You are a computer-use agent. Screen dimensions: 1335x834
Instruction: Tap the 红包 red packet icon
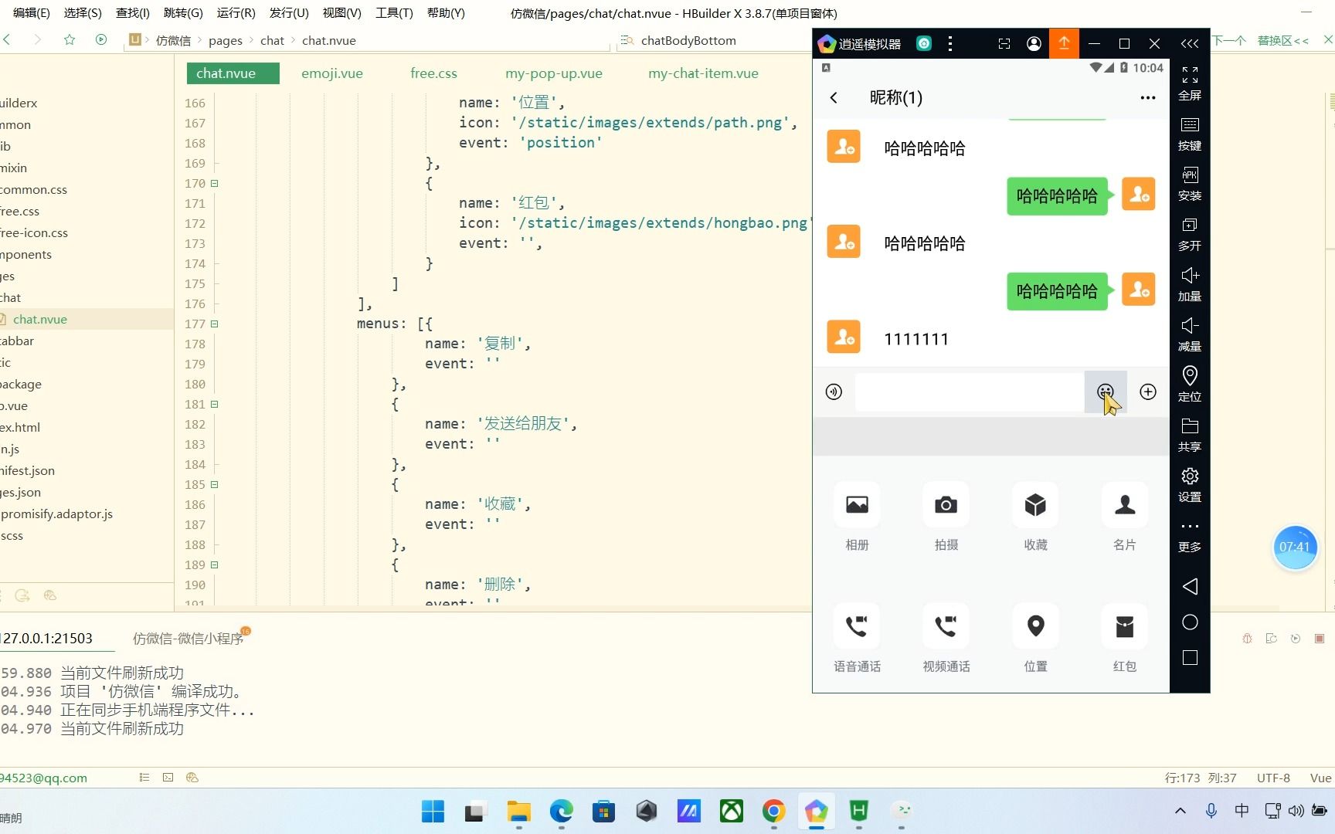(1125, 626)
